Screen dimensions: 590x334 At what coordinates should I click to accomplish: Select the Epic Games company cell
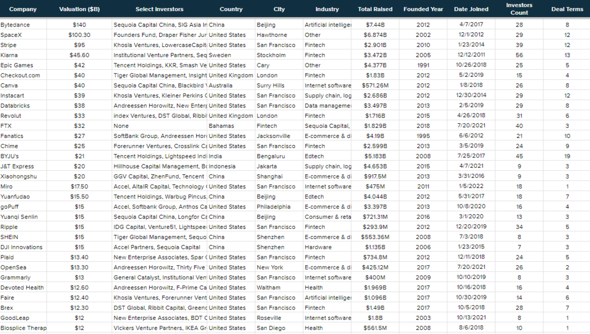tap(23, 65)
